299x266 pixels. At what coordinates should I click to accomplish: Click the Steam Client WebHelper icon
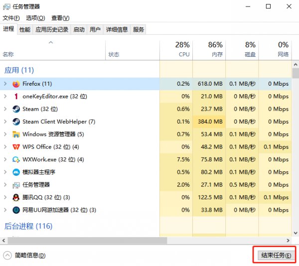tap(16, 122)
